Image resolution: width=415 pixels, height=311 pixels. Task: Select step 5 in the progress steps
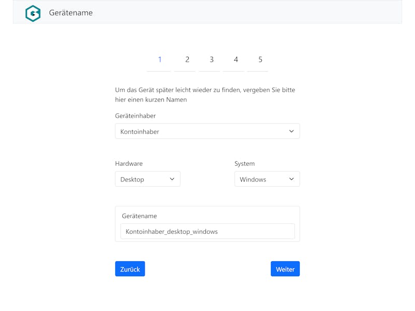pos(260,60)
